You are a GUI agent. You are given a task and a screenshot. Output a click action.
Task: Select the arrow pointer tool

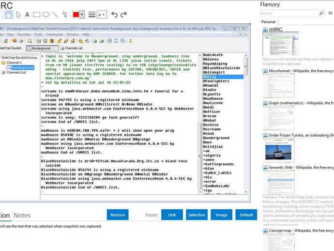[18, 15]
